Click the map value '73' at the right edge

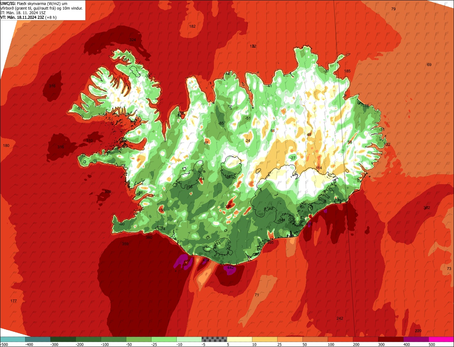pyautogui.click(x=449, y=269)
